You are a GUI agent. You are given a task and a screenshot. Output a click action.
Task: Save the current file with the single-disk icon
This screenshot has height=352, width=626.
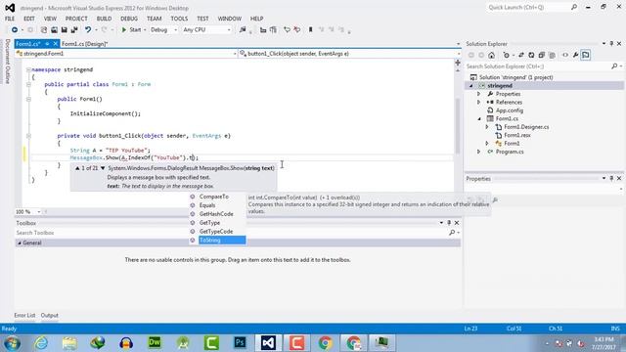[x=64, y=30]
